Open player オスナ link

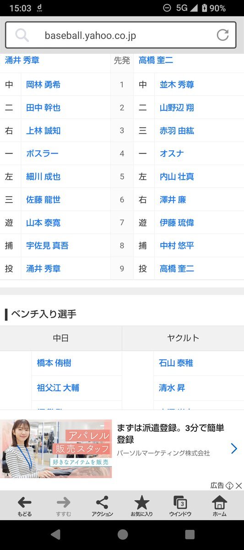[172, 154]
